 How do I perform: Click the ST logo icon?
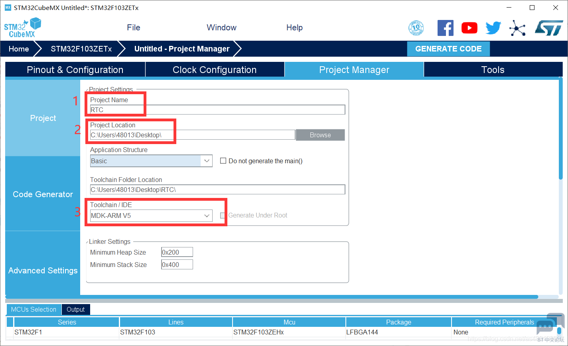[549, 28]
